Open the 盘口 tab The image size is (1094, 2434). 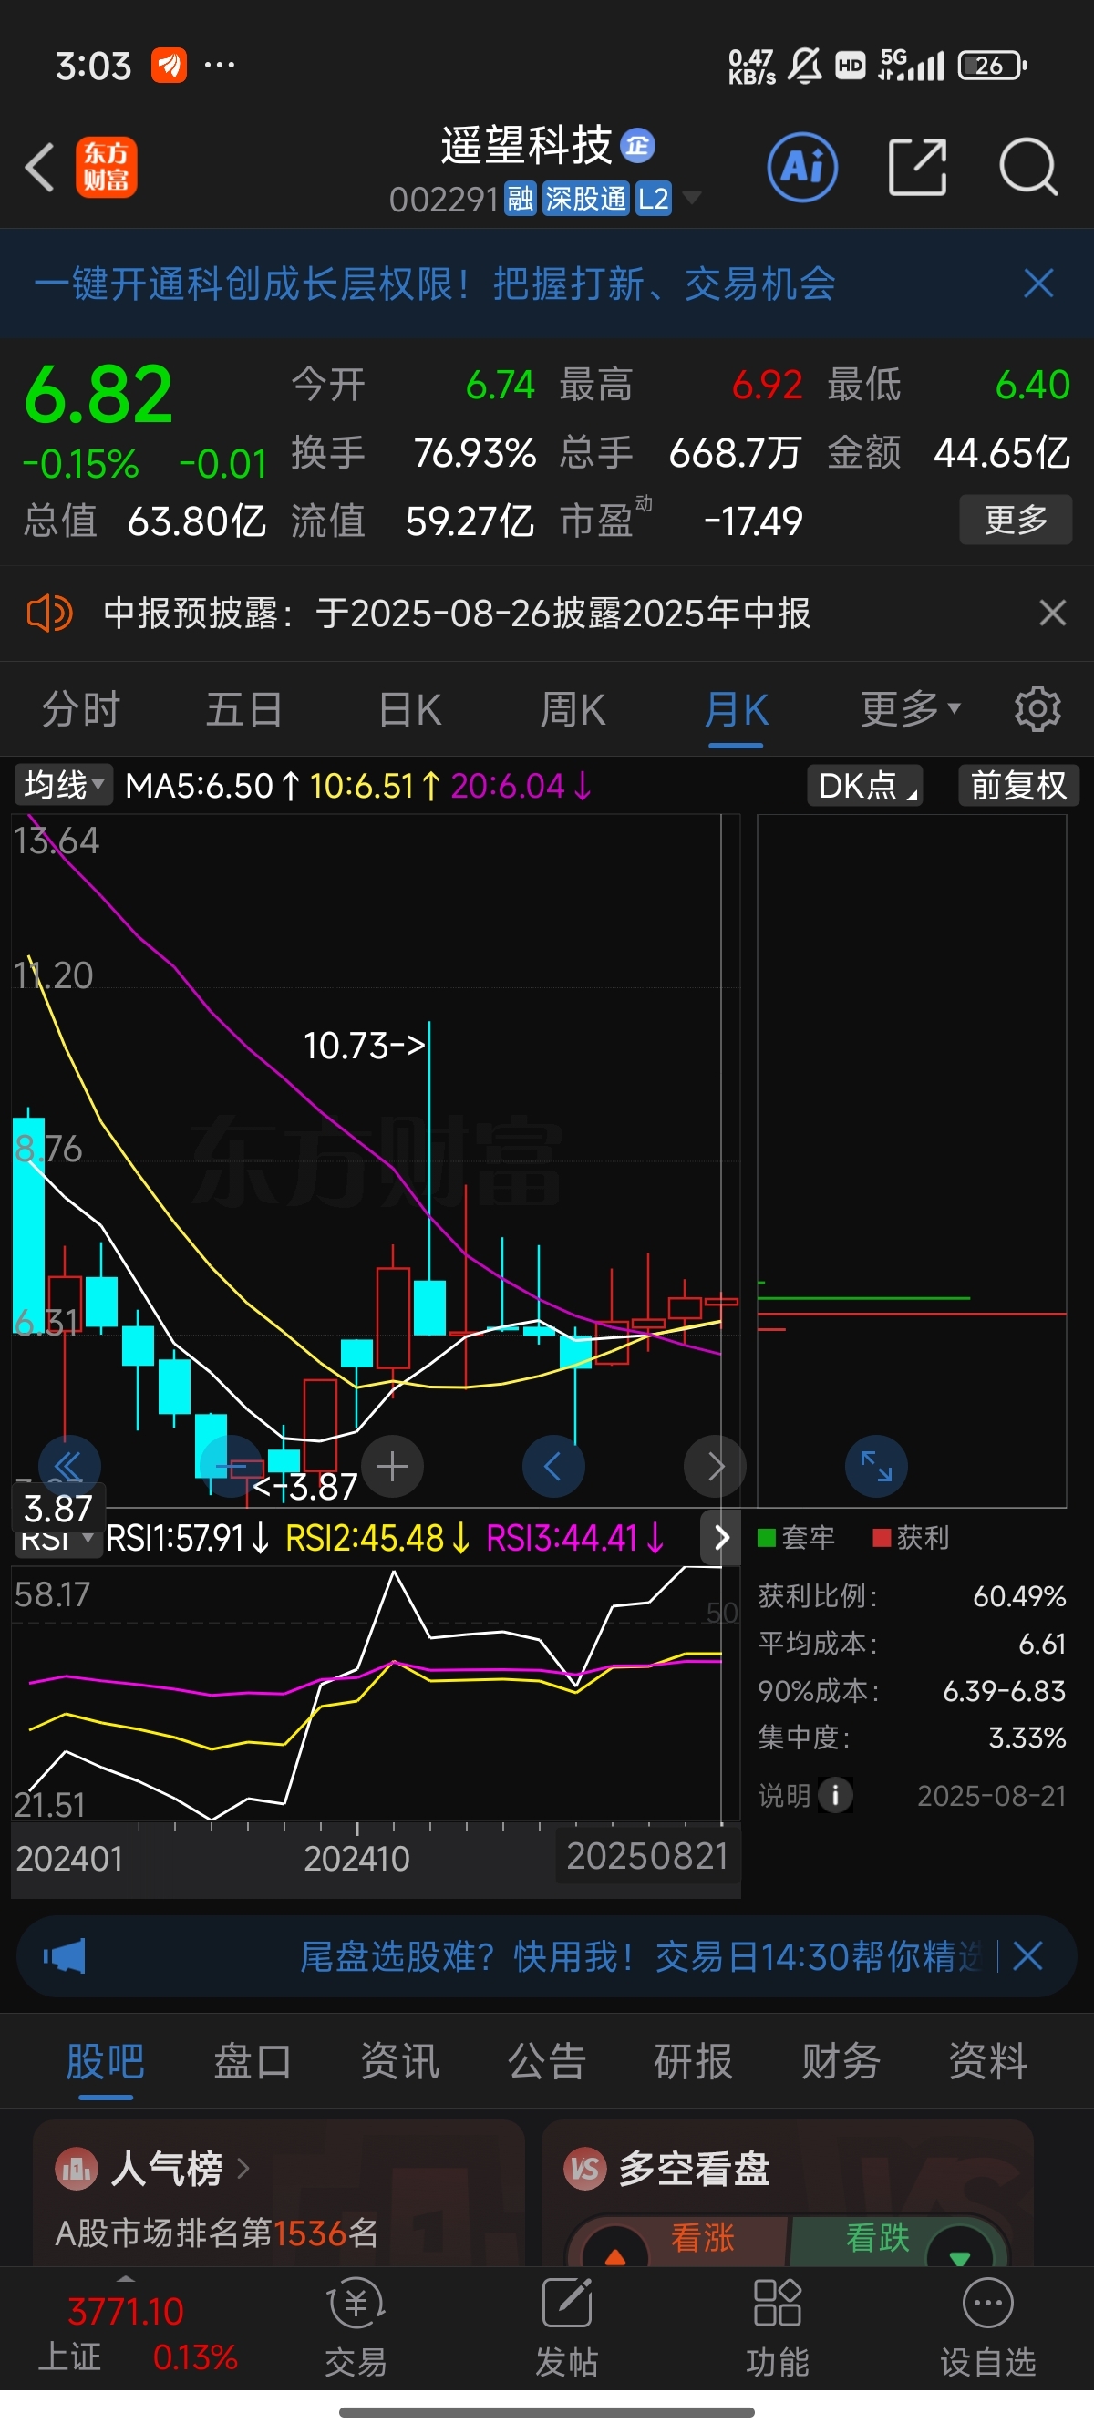[253, 2061]
